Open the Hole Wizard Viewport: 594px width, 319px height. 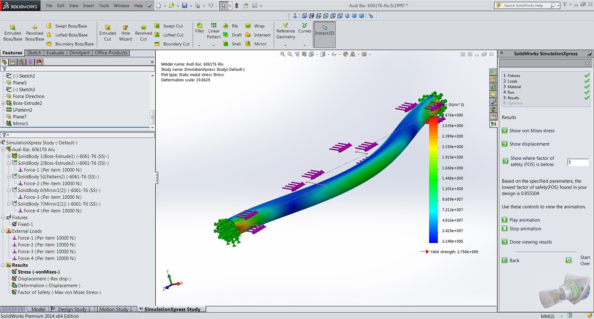(x=126, y=33)
